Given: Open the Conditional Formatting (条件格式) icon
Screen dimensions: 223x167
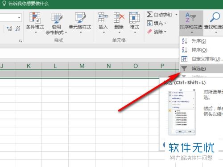Looking at the screenshot, I should (35, 18).
